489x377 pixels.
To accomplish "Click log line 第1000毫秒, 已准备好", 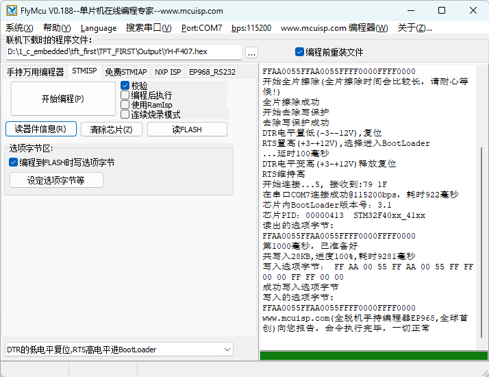I will tap(310, 246).
